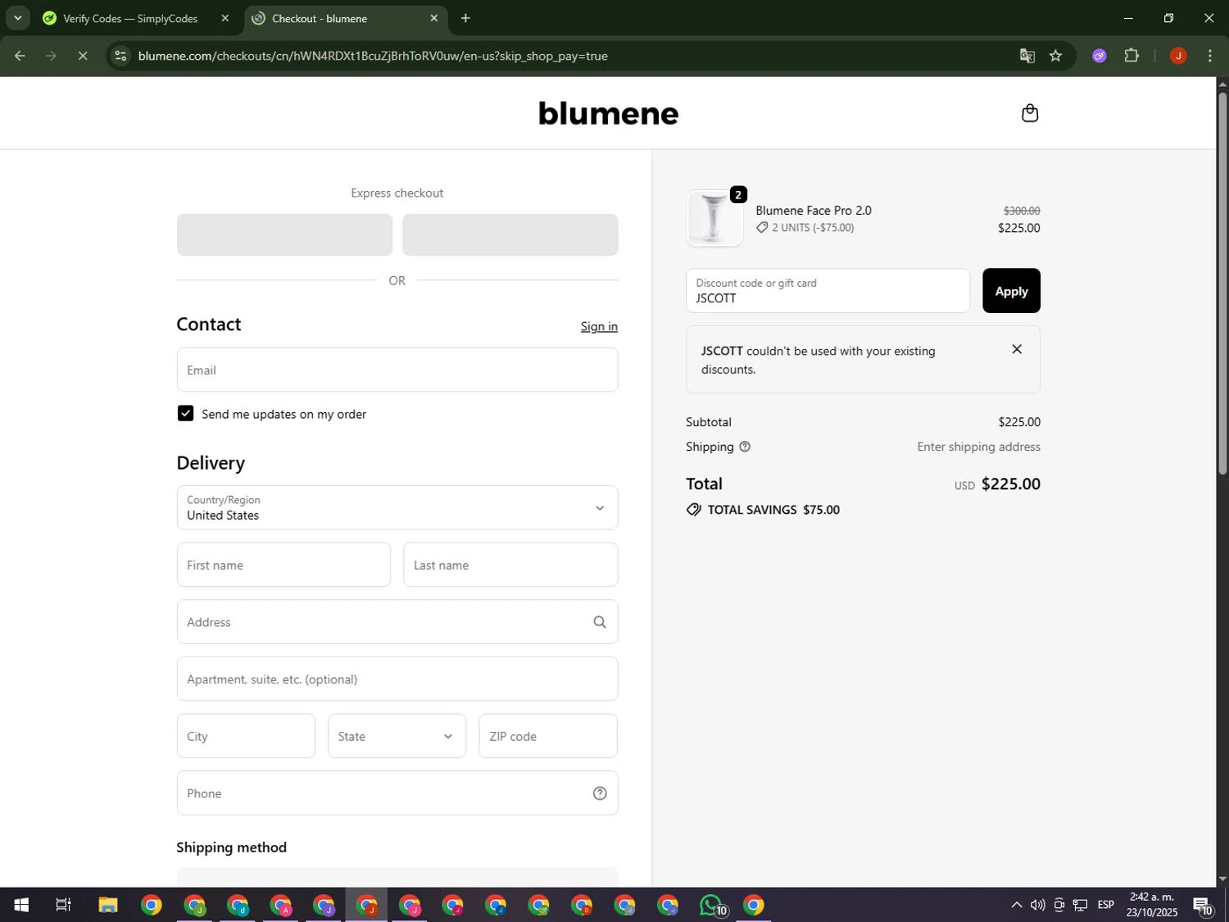
Task: Click the first express checkout button
Action: [x=284, y=235]
